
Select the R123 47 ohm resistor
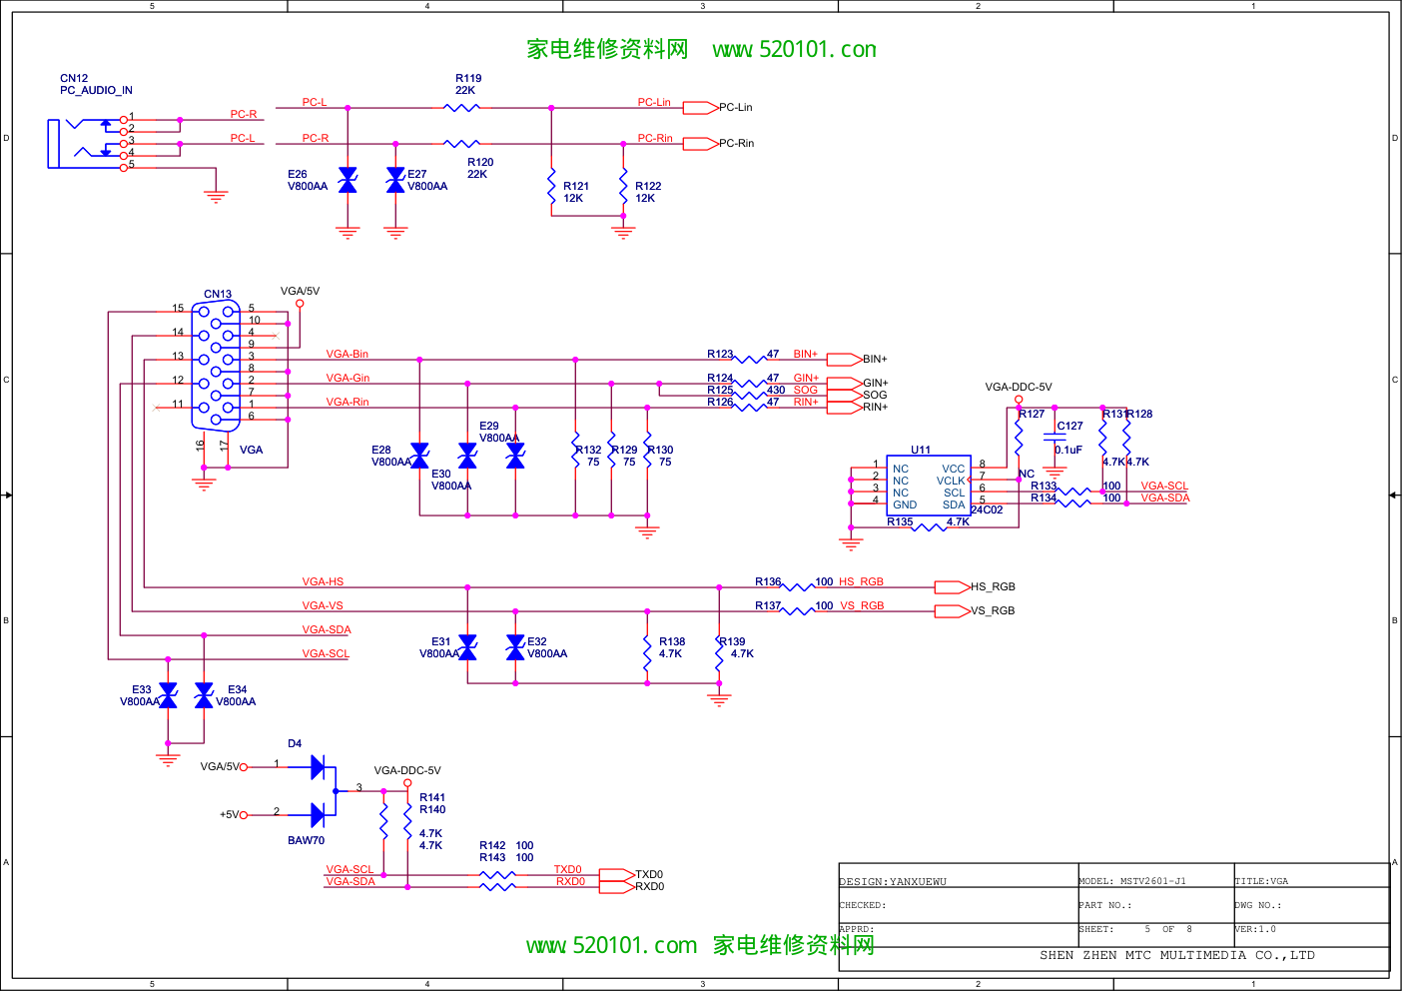pyautogui.click(x=749, y=360)
